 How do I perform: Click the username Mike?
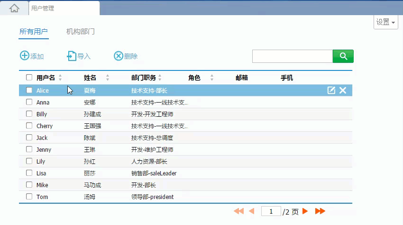tap(42, 185)
